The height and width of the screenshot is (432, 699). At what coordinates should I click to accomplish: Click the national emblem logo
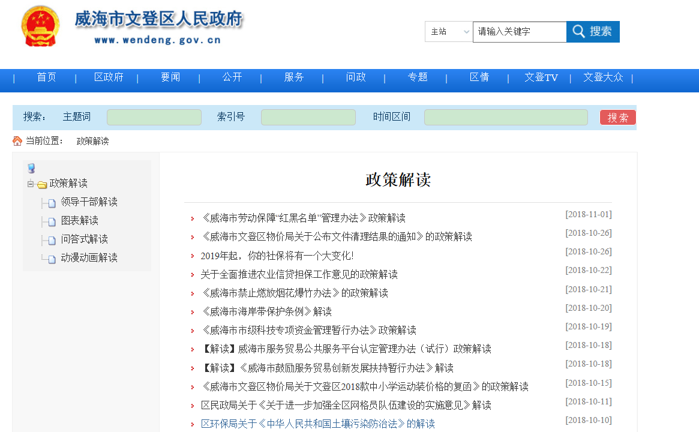(x=40, y=26)
